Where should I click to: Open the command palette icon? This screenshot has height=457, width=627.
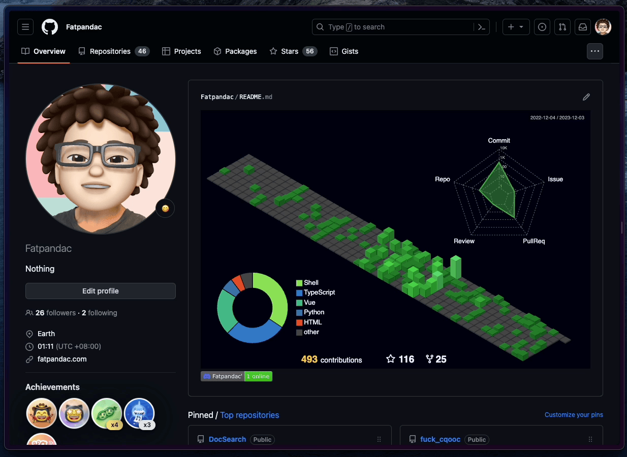[481, 27]
